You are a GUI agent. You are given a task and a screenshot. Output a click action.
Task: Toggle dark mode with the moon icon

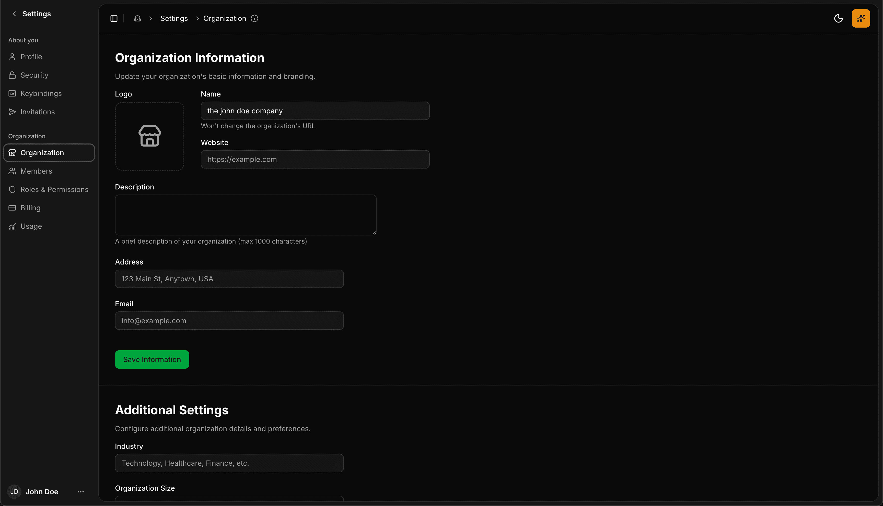839,18
